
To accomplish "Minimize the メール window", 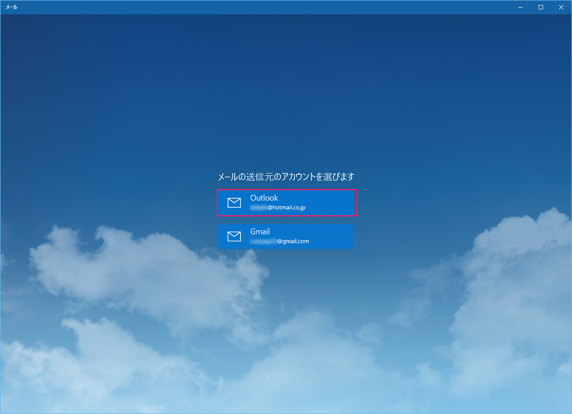I will 521,7.
